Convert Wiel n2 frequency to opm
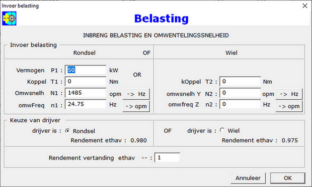This screenshot has width=312, height=187. point(289,106)
